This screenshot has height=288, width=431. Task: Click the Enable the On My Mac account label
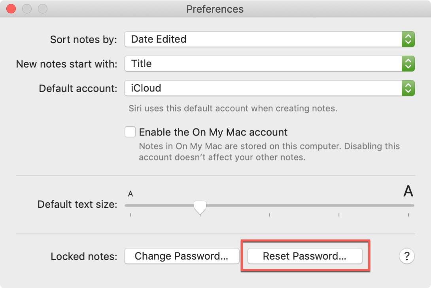[213, 132]
